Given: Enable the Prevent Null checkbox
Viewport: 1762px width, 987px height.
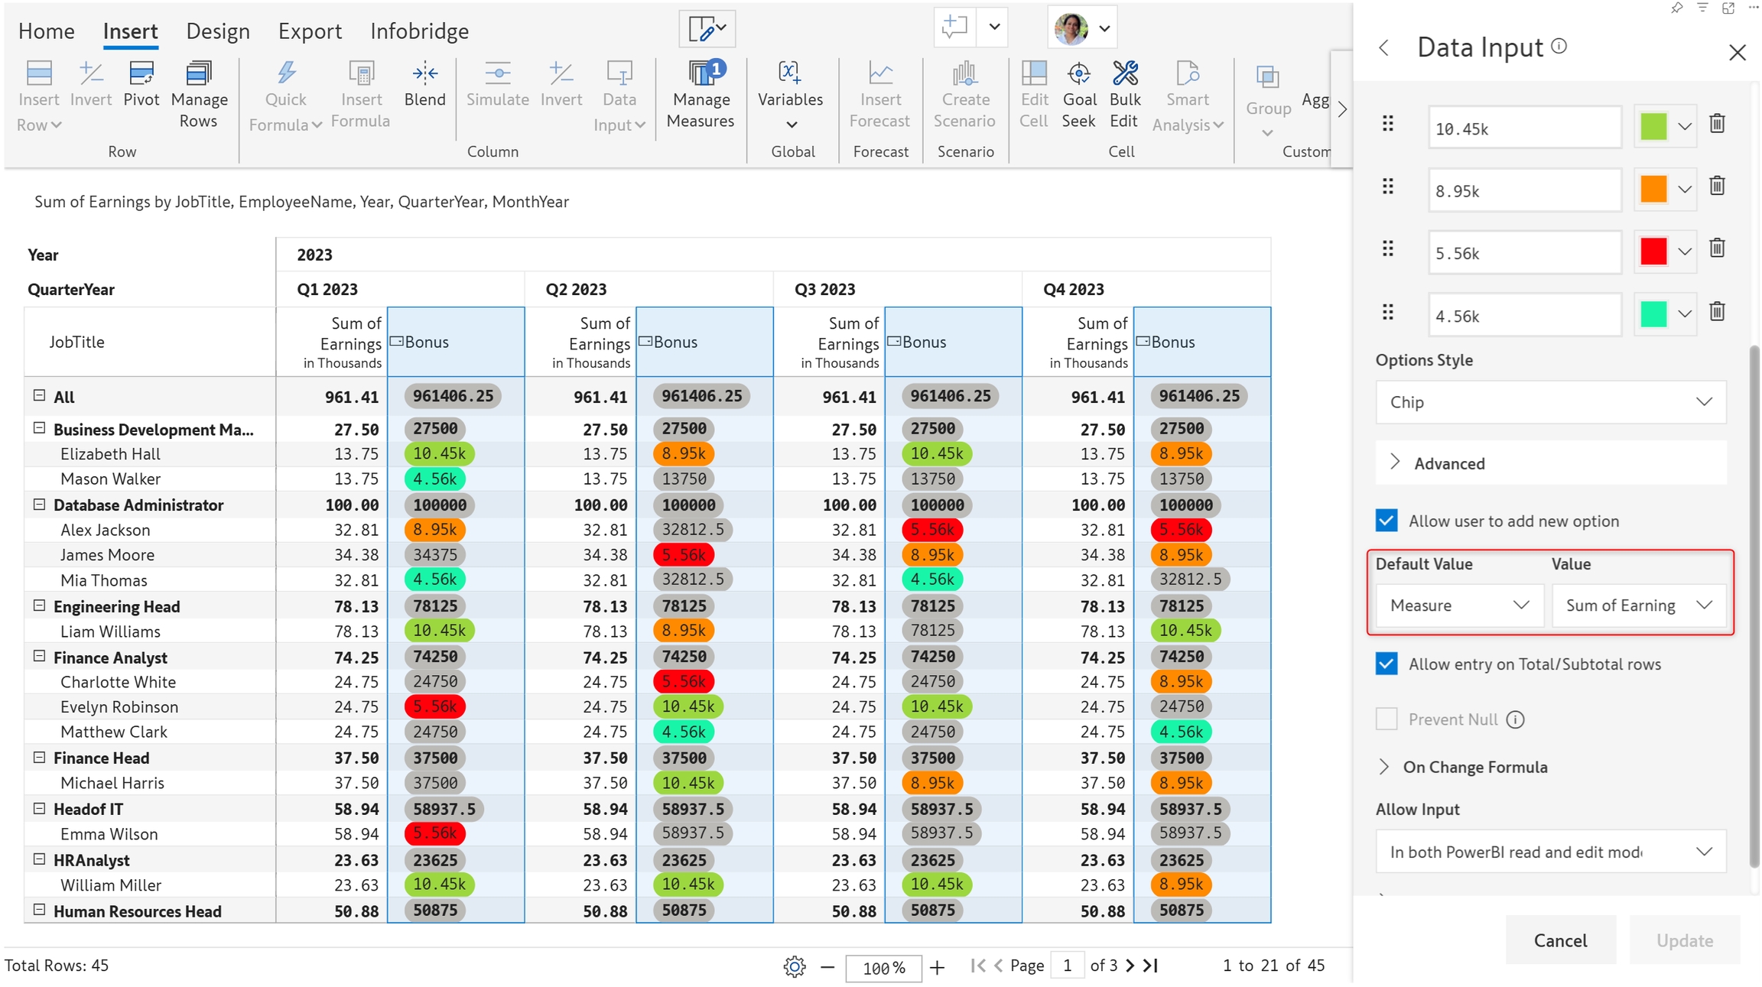Looking at the screenshot, I should [1387, 719].
